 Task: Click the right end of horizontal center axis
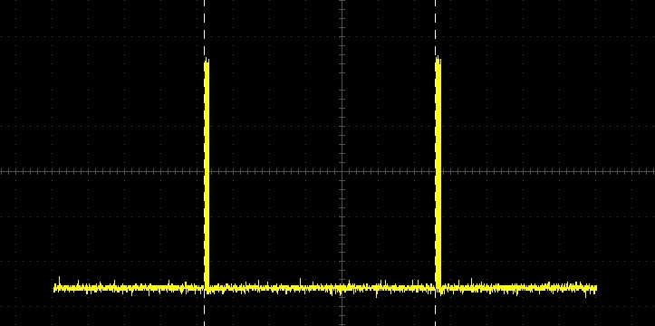coord(652,171)
